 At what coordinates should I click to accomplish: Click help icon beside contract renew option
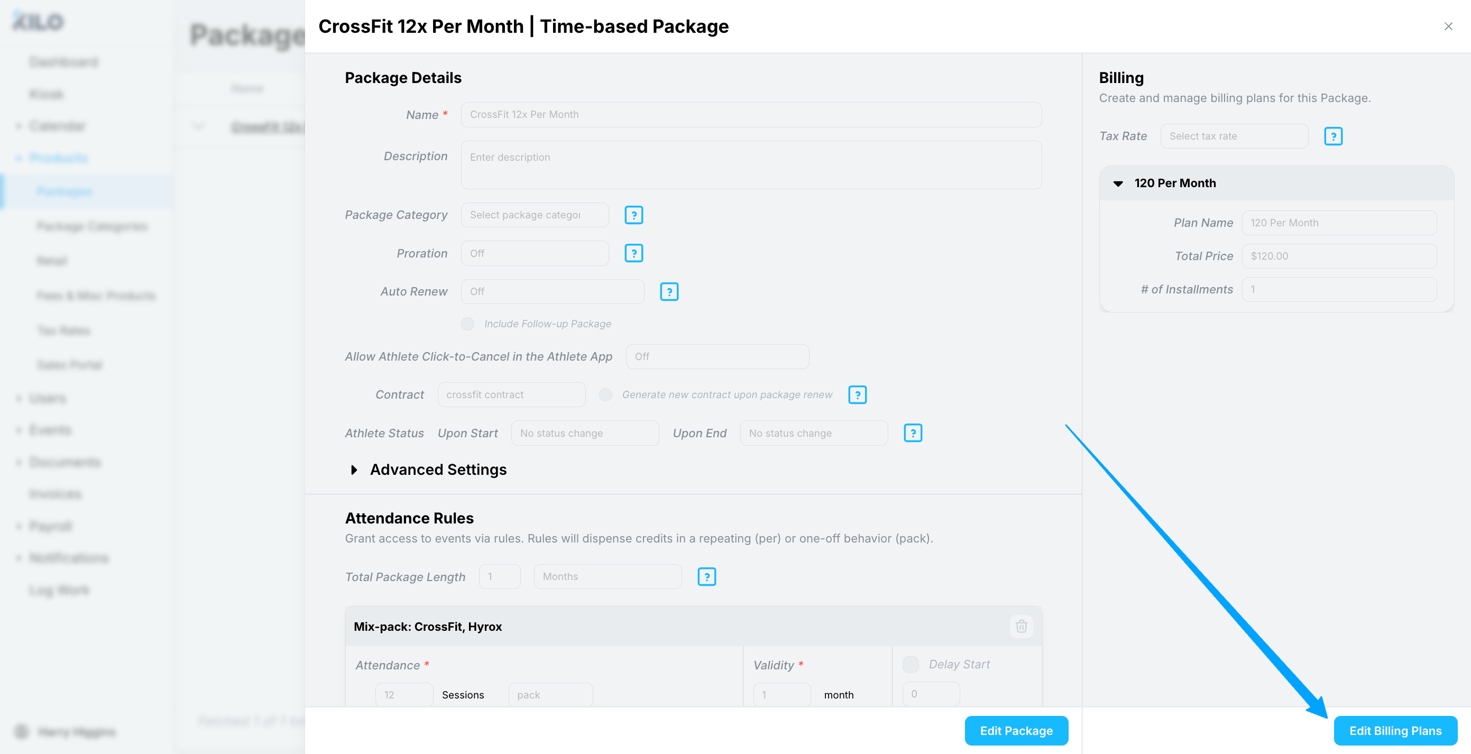(857, 394)
